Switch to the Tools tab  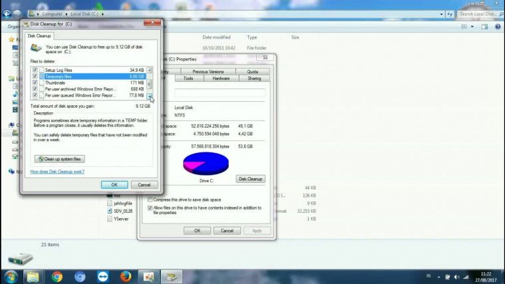tap(188, 78)
